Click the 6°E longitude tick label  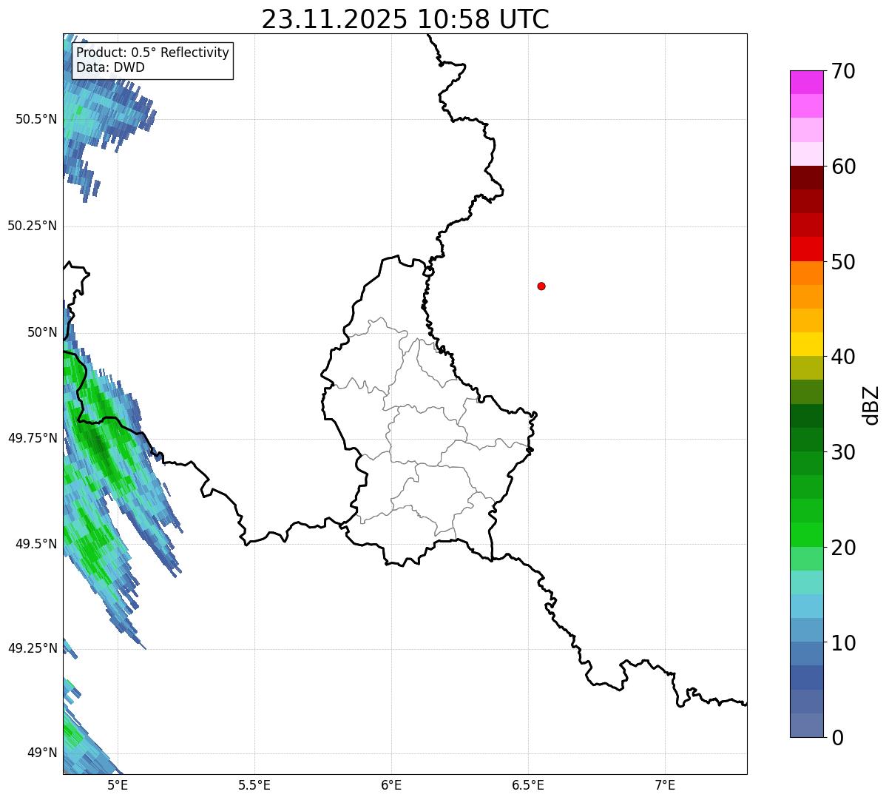click(391, 785)
